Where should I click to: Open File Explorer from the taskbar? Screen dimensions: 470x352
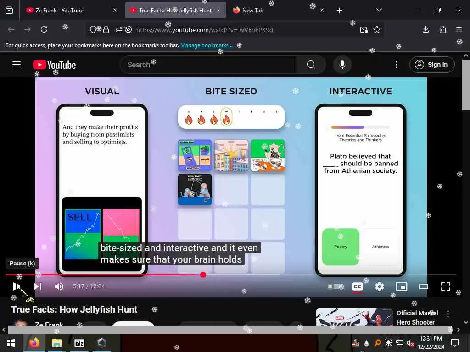(x=56, y=343)
